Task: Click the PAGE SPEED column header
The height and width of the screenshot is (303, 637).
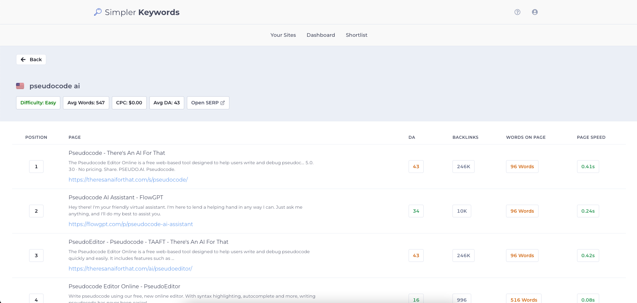Action: click(x=591, y=137)
